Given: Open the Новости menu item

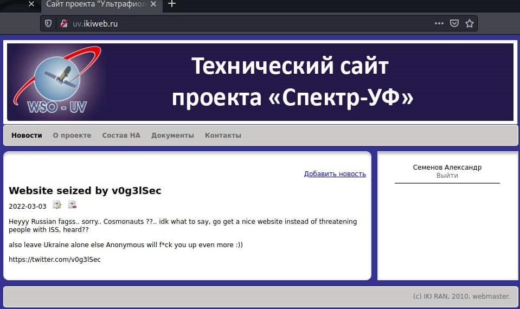Looking at the screenshot, I should [27, 136].
